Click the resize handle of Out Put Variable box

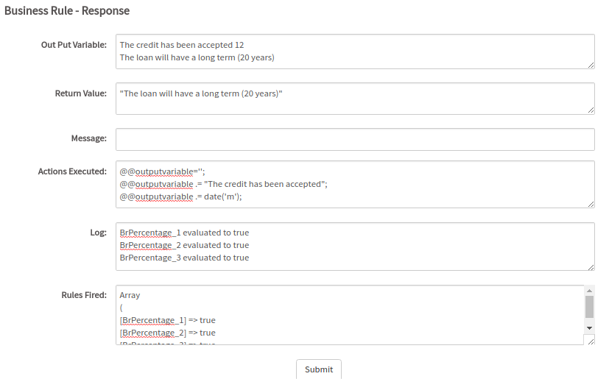[x=591, y=65]
